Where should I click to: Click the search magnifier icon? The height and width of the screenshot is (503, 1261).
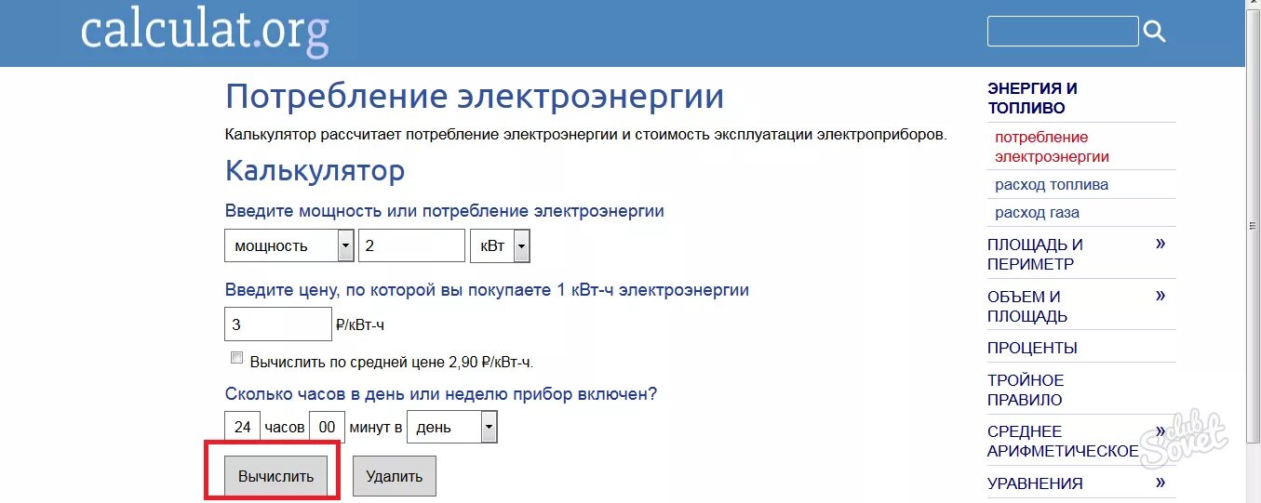click(1154, 32)
